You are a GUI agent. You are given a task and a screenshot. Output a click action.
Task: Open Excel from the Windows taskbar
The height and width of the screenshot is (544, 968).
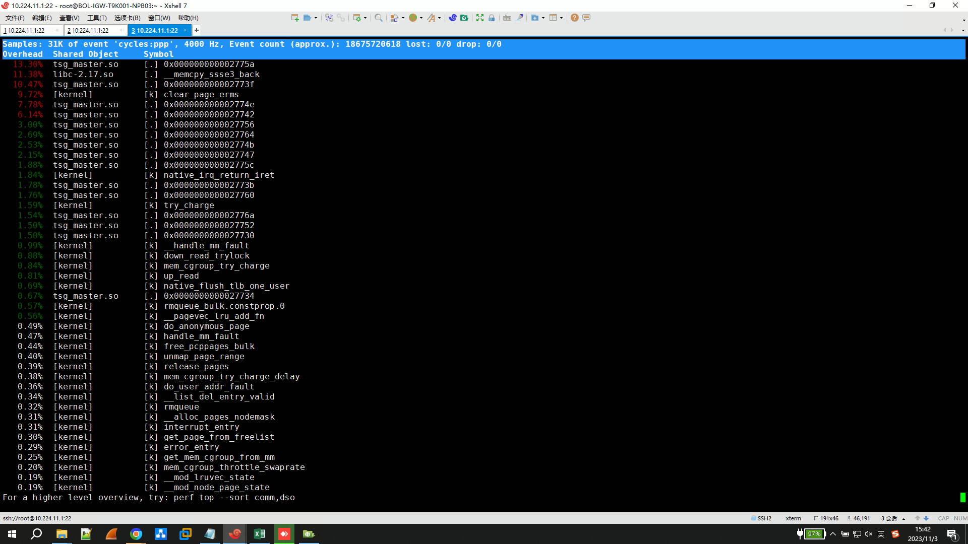point(260,534)
